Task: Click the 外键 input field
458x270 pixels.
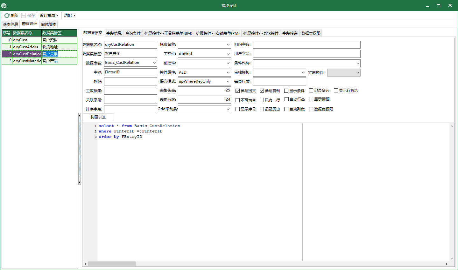Action: [x=130, y=82]
